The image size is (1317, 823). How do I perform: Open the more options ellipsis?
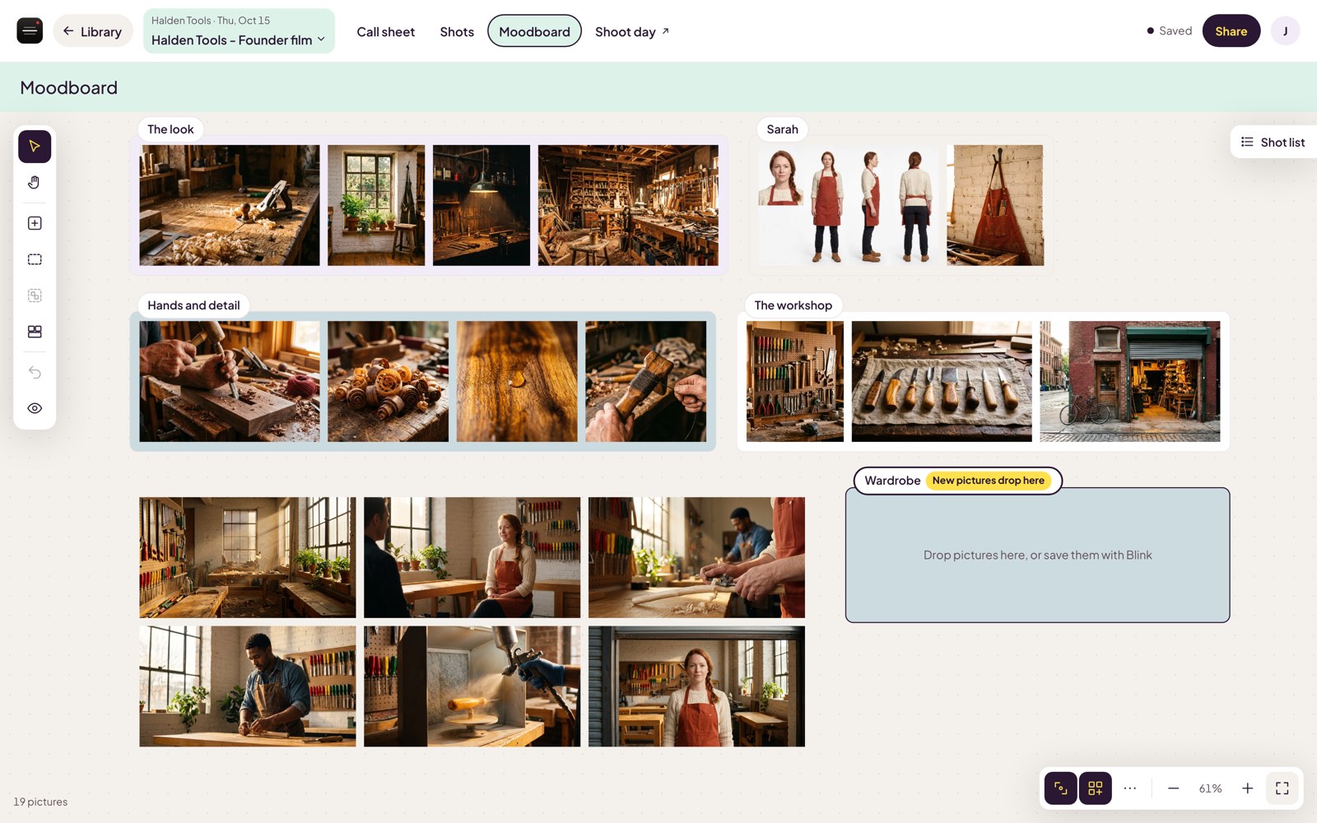[1130, 788]
